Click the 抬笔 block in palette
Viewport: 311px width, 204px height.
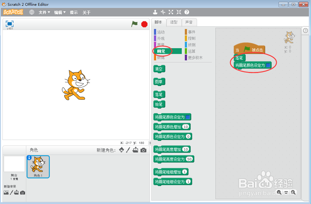click(159, 104)
